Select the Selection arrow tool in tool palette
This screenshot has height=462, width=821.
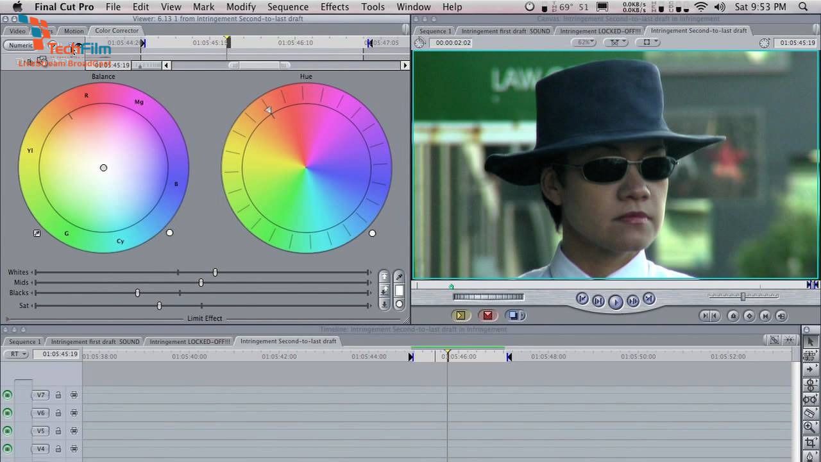coord(809,341)
